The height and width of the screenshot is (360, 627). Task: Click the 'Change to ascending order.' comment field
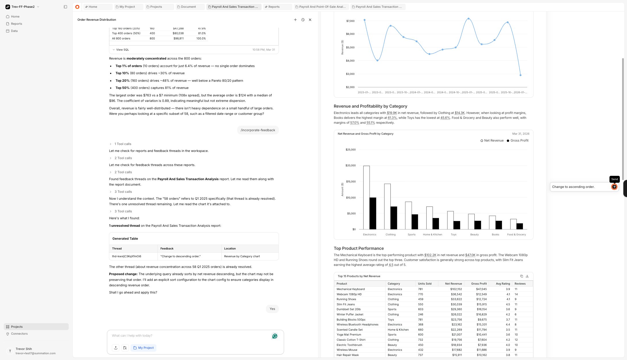(x=580, y=187)
